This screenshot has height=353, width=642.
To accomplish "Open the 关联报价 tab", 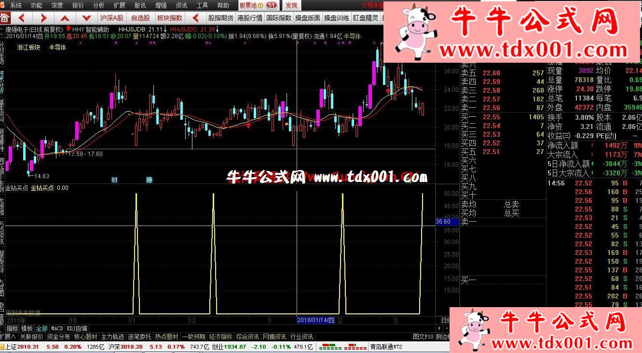I will pyautogui.click(x=31, y=337).
